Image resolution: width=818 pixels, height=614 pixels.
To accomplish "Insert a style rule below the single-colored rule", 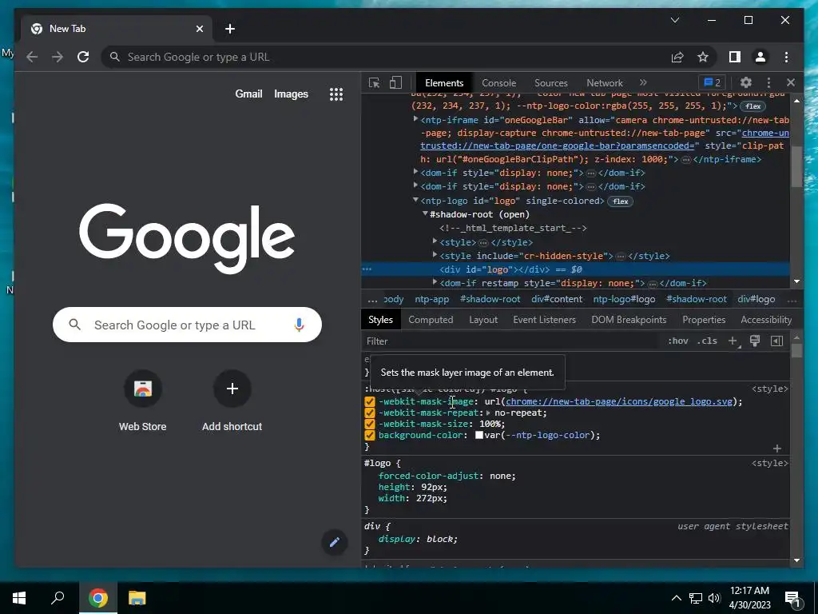I will 776,449.
